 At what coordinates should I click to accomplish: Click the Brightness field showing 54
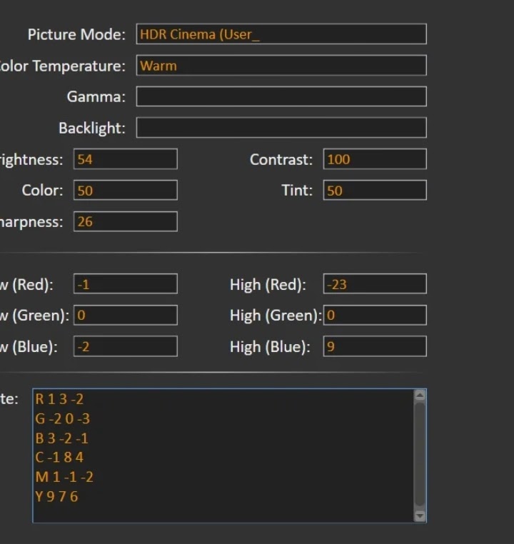(x=125, y=159)
